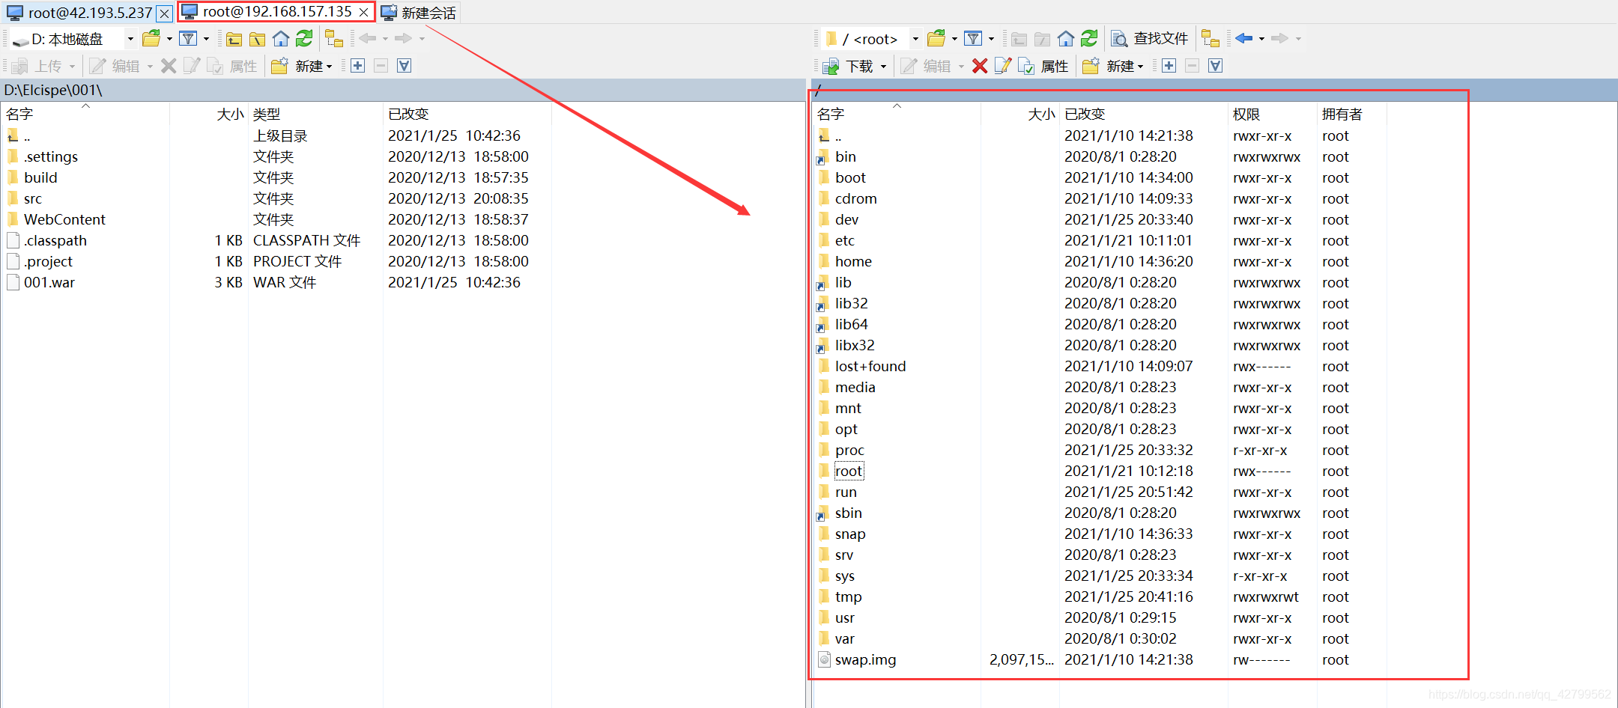Image resolution: width=1618 pixels, height=708 pixels.
Task: Go to remote home directory
Action: click(1066, 38)
